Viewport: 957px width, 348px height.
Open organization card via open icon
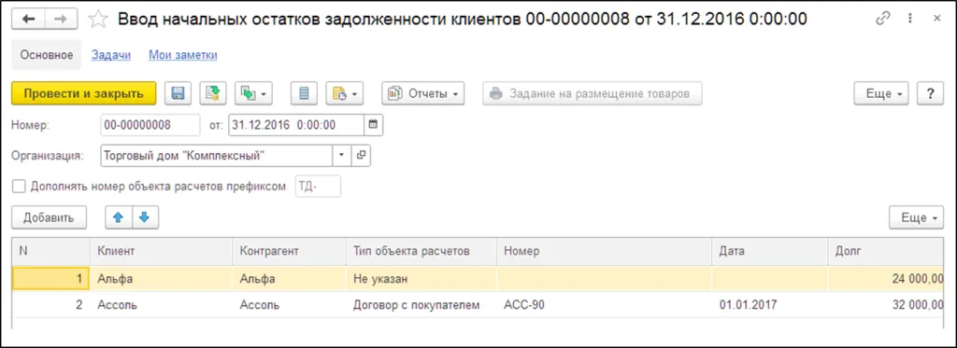(x=361, y=156)
